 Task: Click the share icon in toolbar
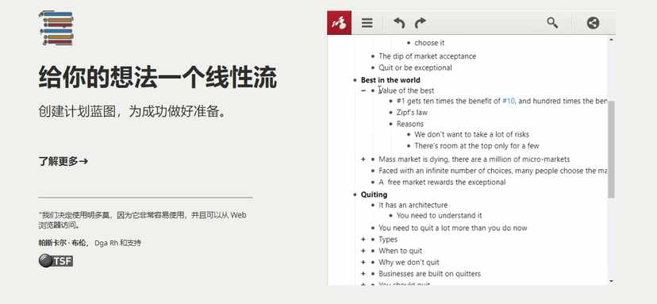tap(593, 23)
